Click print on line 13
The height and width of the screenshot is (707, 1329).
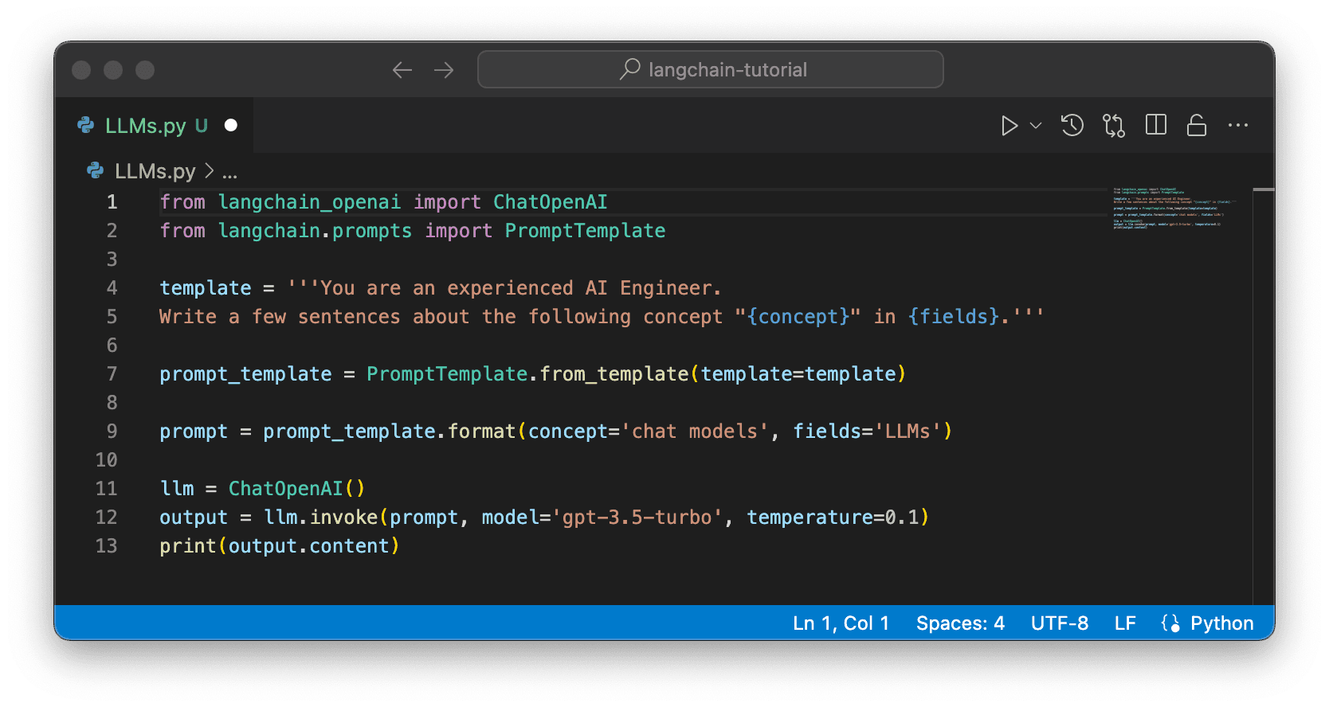point(188,546)
